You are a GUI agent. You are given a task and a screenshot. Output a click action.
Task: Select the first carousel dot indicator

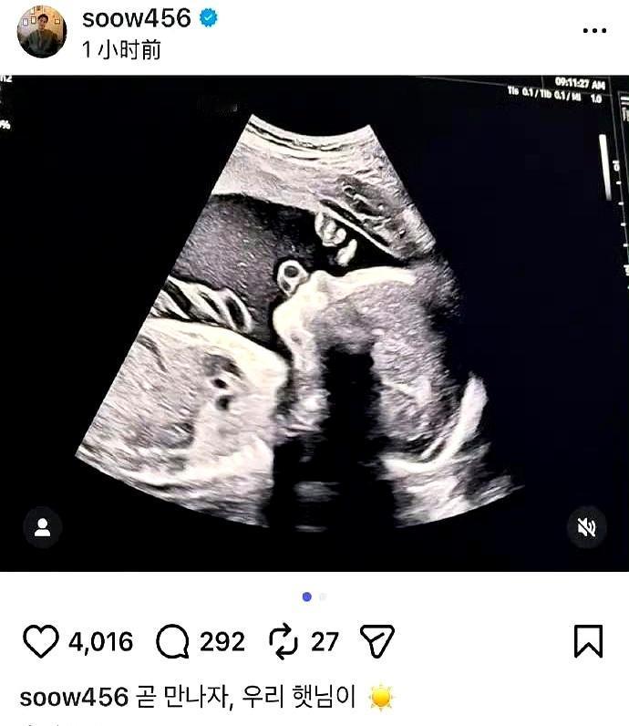306,596
